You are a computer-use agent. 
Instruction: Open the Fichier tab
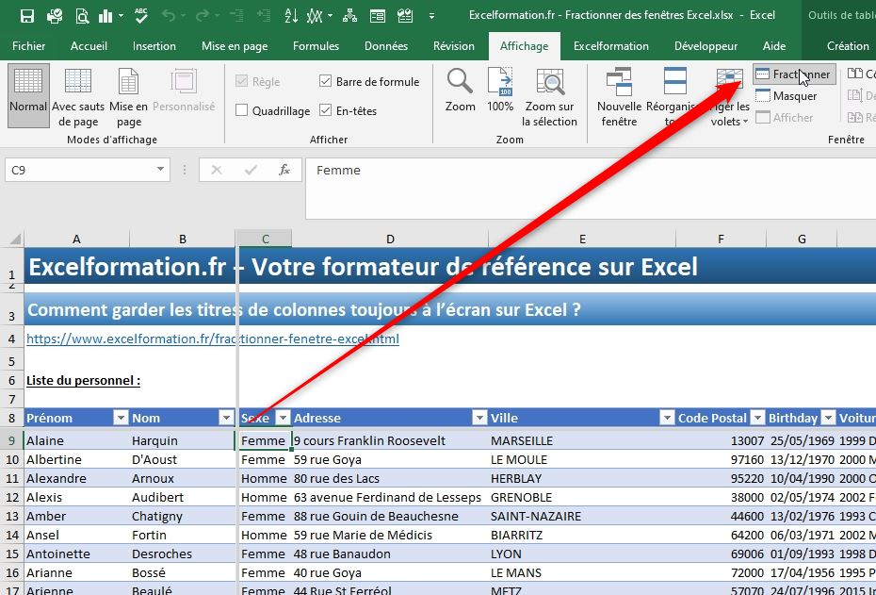click(29, 46)
